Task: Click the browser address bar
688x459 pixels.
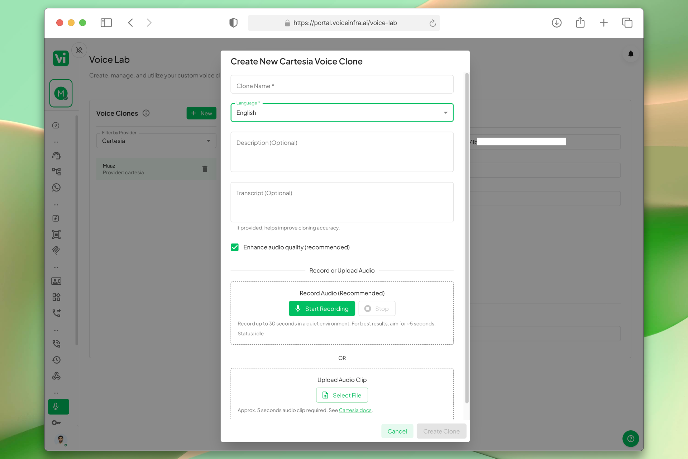Action: pyautogui.click(x=344, y=23)
